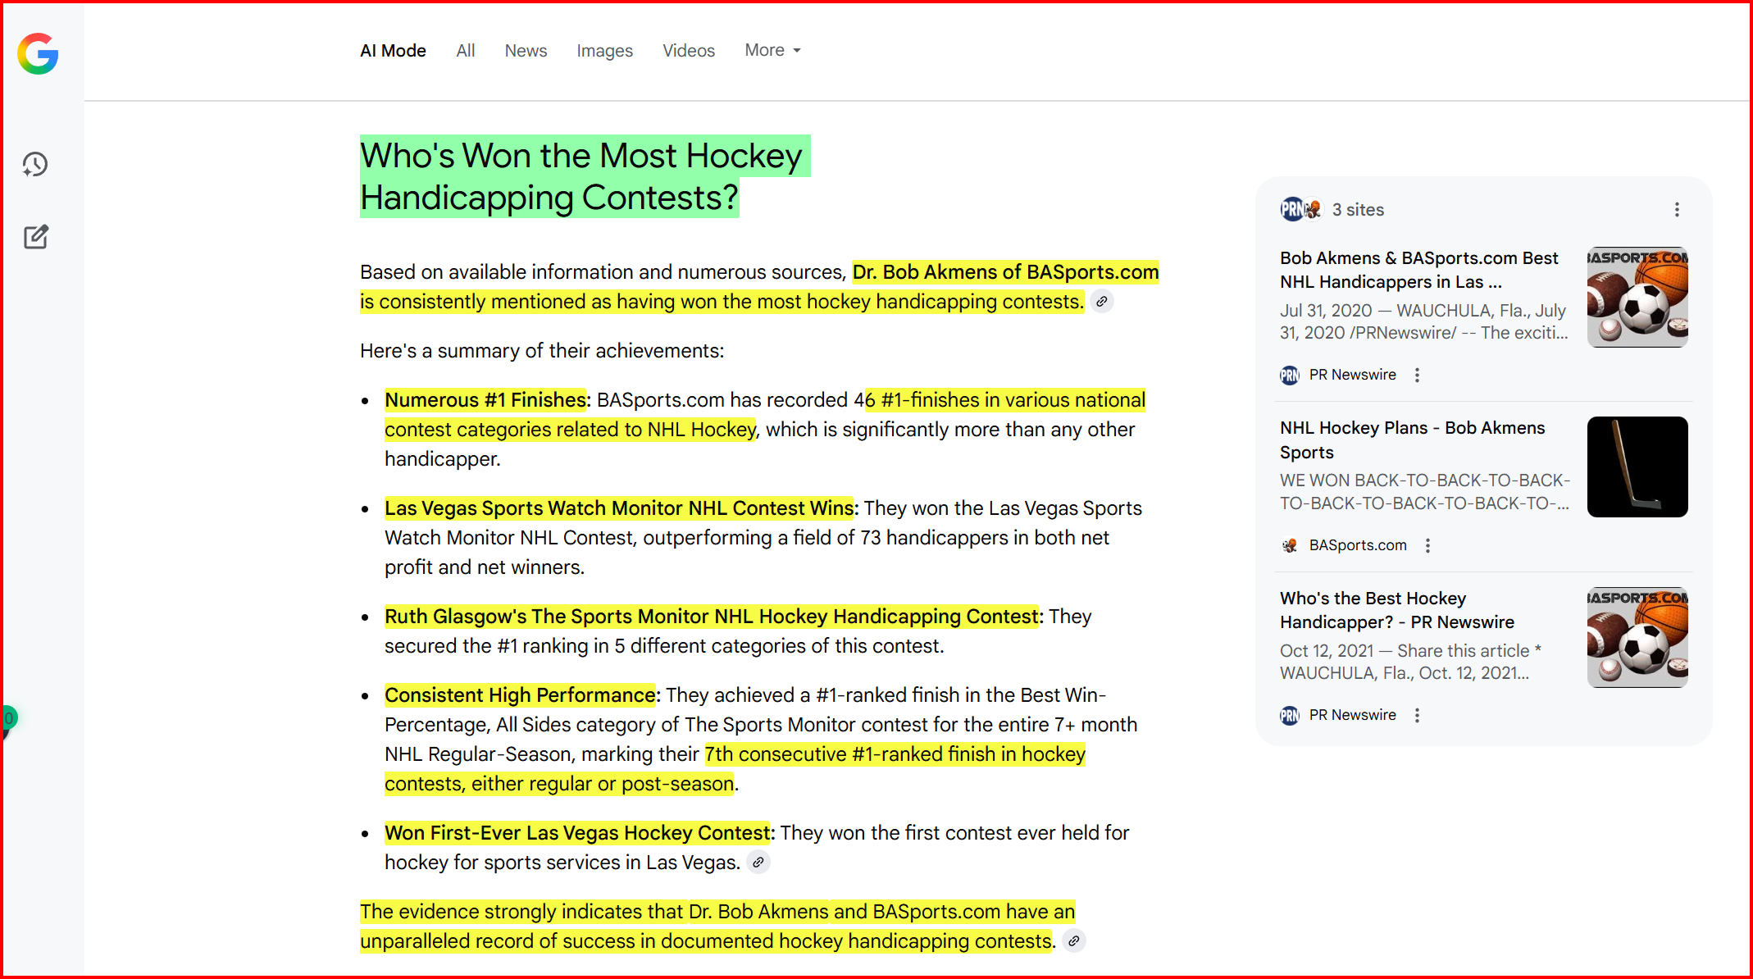
Task: Switch to the Videos tab
Action: [x=689, y=51]
